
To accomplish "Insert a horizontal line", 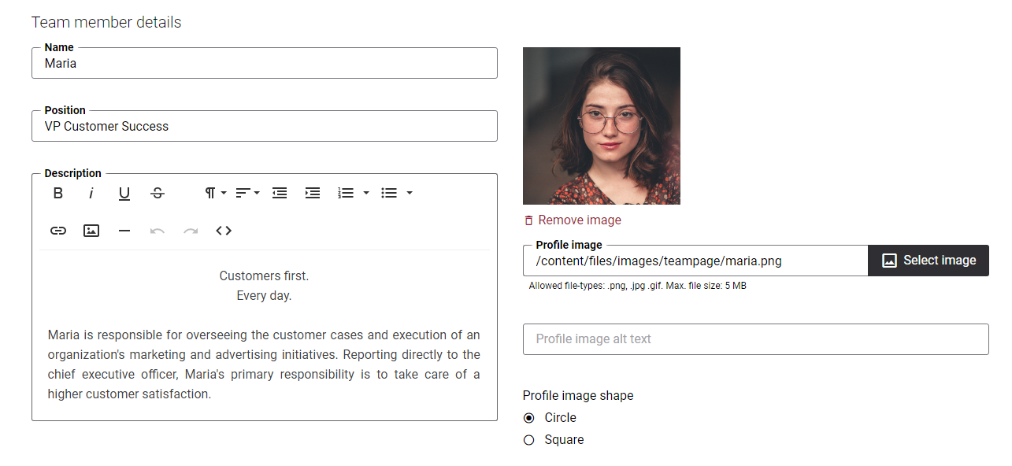I will pos(124,231).
